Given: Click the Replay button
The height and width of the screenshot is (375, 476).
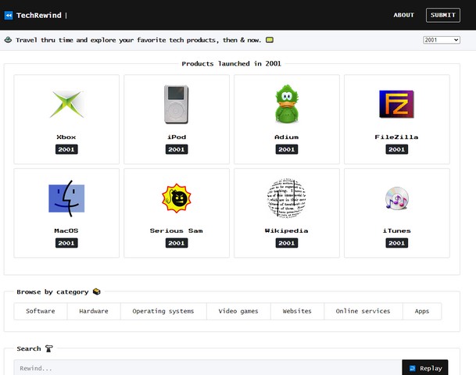Looking at the screenshot, I should [425, 368].
